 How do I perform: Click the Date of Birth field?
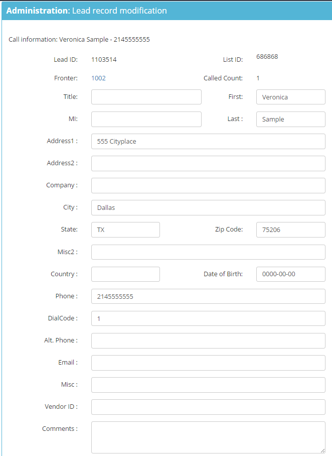(x=291, y=274)
